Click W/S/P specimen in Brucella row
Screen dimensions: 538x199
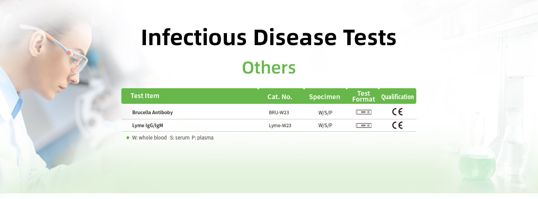pos(325,112)
